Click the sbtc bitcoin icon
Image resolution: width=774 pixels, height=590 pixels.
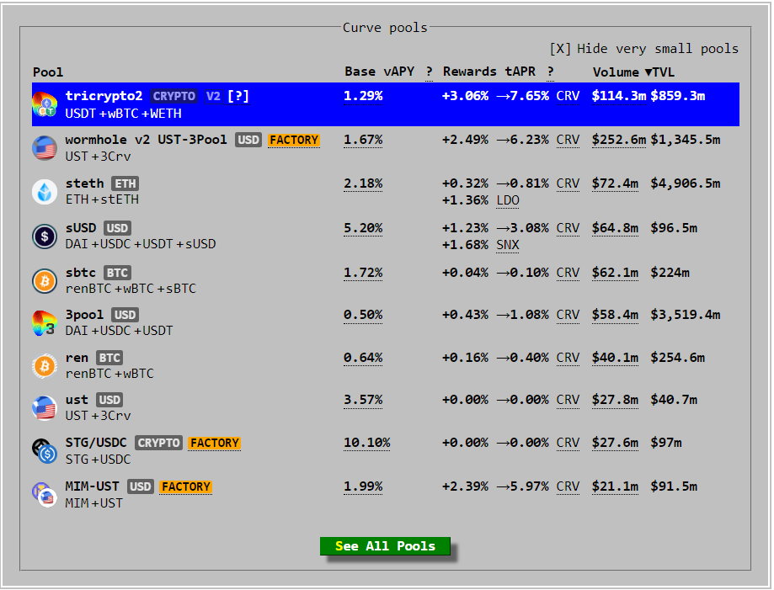pyautogui.click(x=45, y=281)
